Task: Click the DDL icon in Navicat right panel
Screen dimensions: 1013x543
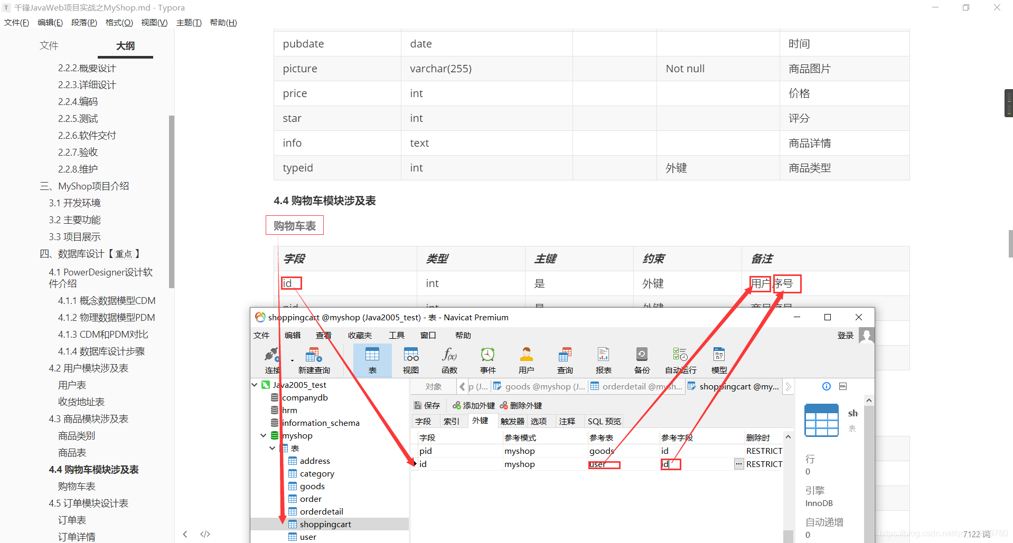Action: [843, 386]
